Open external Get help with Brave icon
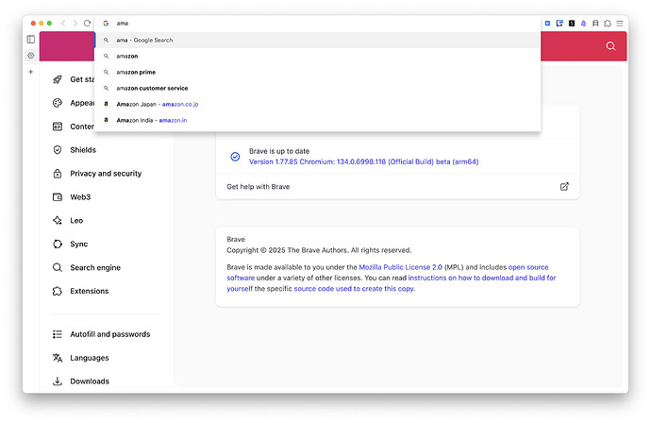The height and width of the screenshot is (423, 651). coord(564,187)
